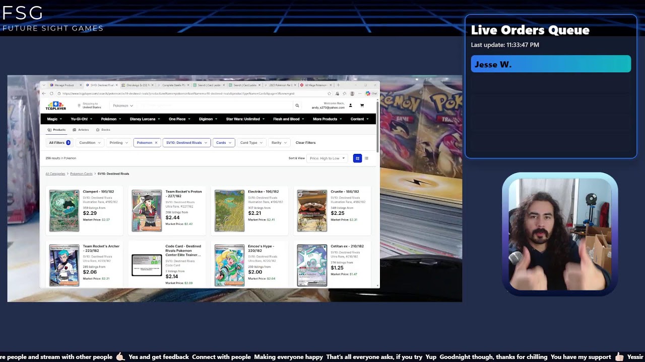The height and width of the screenshot is (362, 645).
Task: Click the Emcee's Hype card image
Action: pyautogui.click(x=229, y=265)
